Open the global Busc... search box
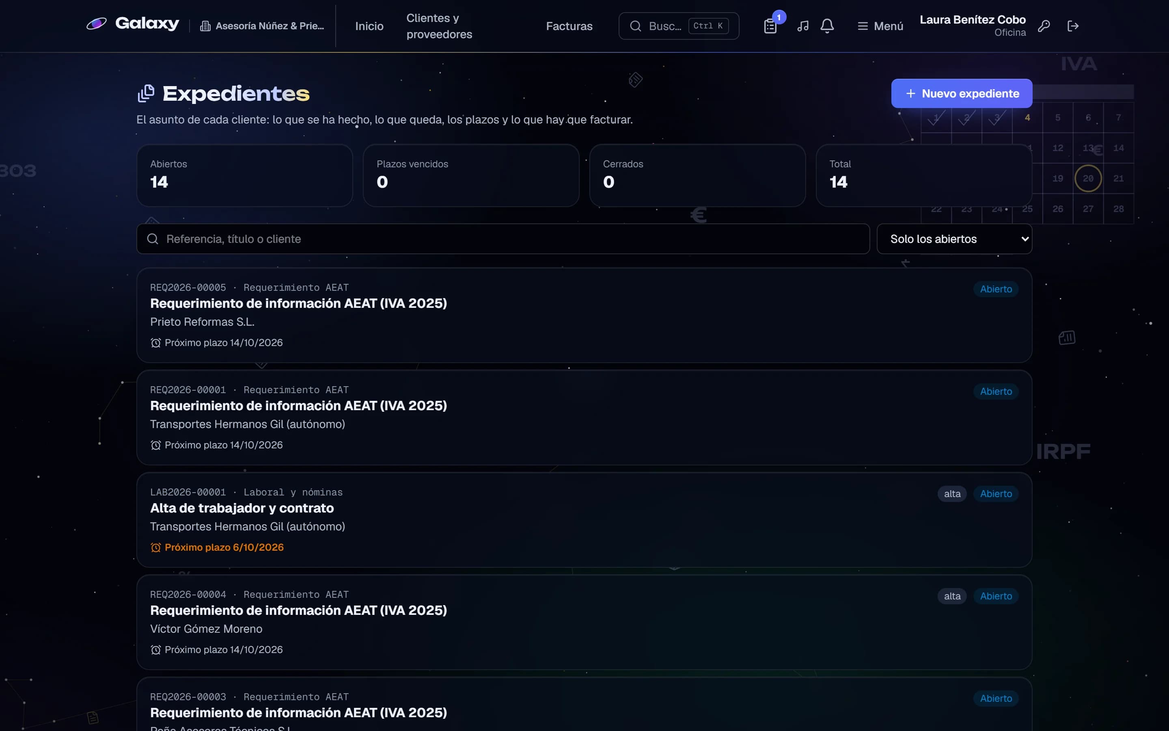This screenshot has width=1169, height=731. pyautogui.click(x=679, y=26)
